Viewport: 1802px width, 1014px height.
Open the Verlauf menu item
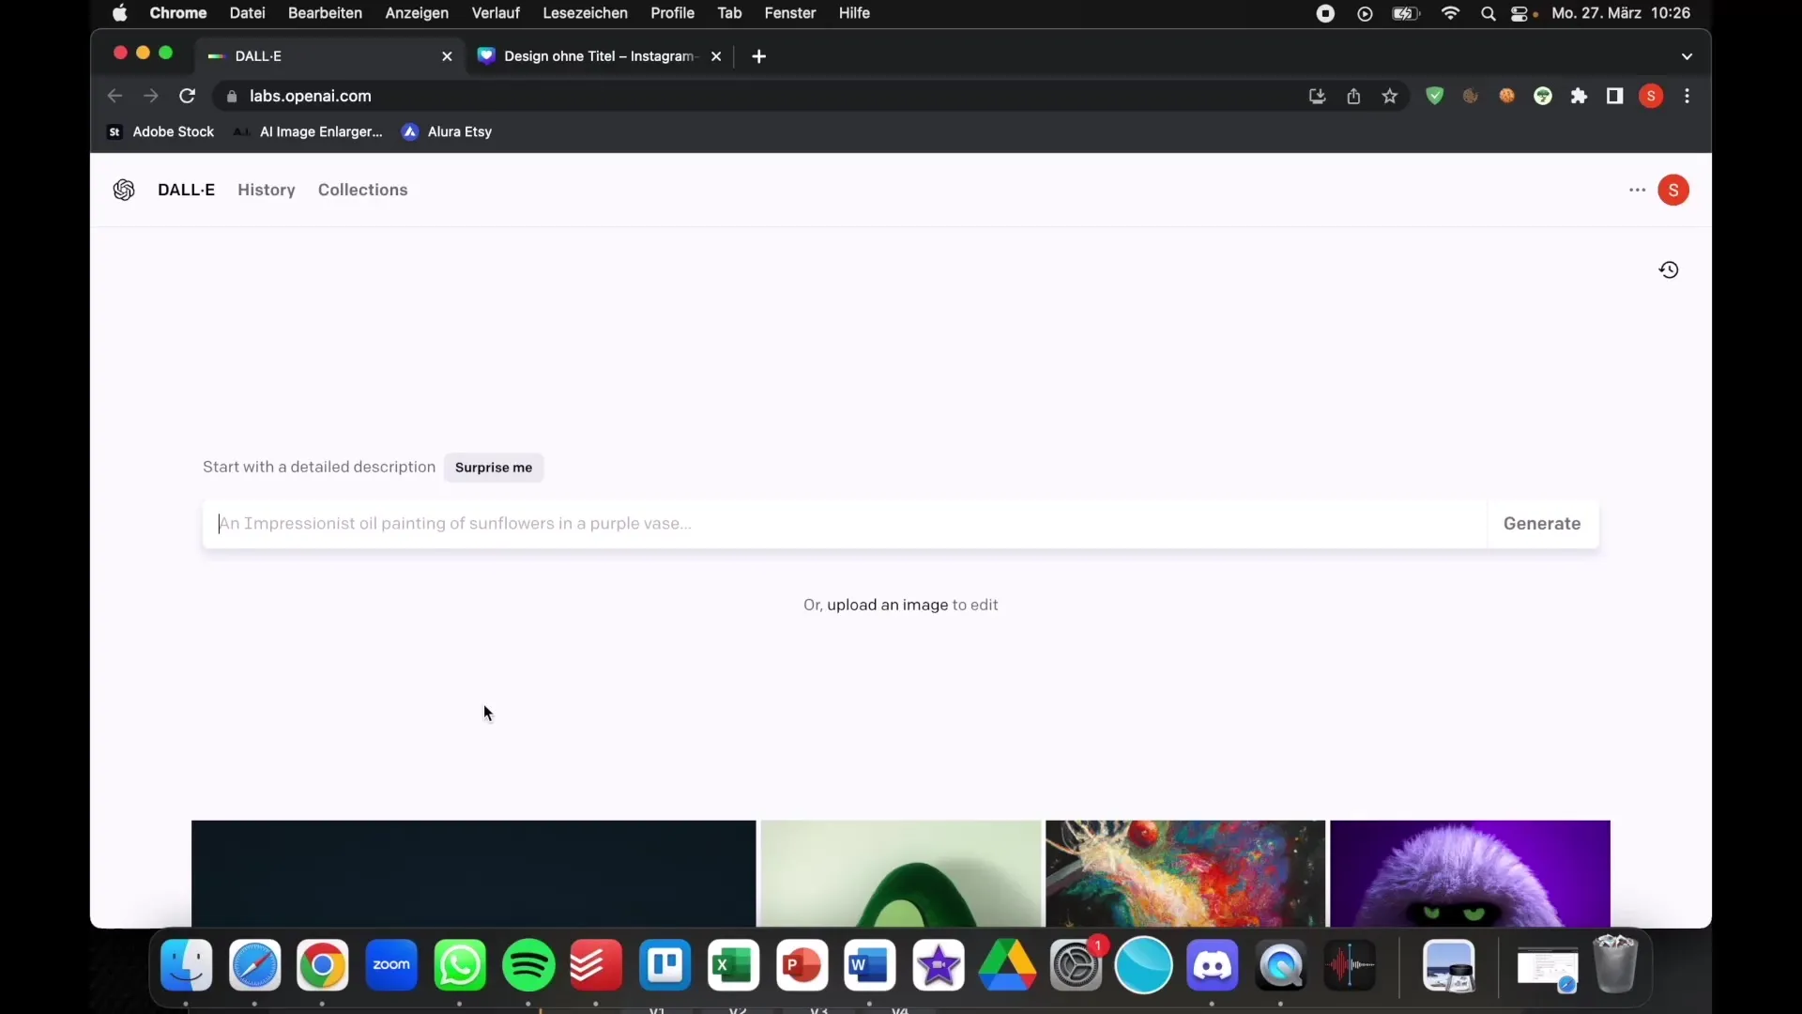496,12
